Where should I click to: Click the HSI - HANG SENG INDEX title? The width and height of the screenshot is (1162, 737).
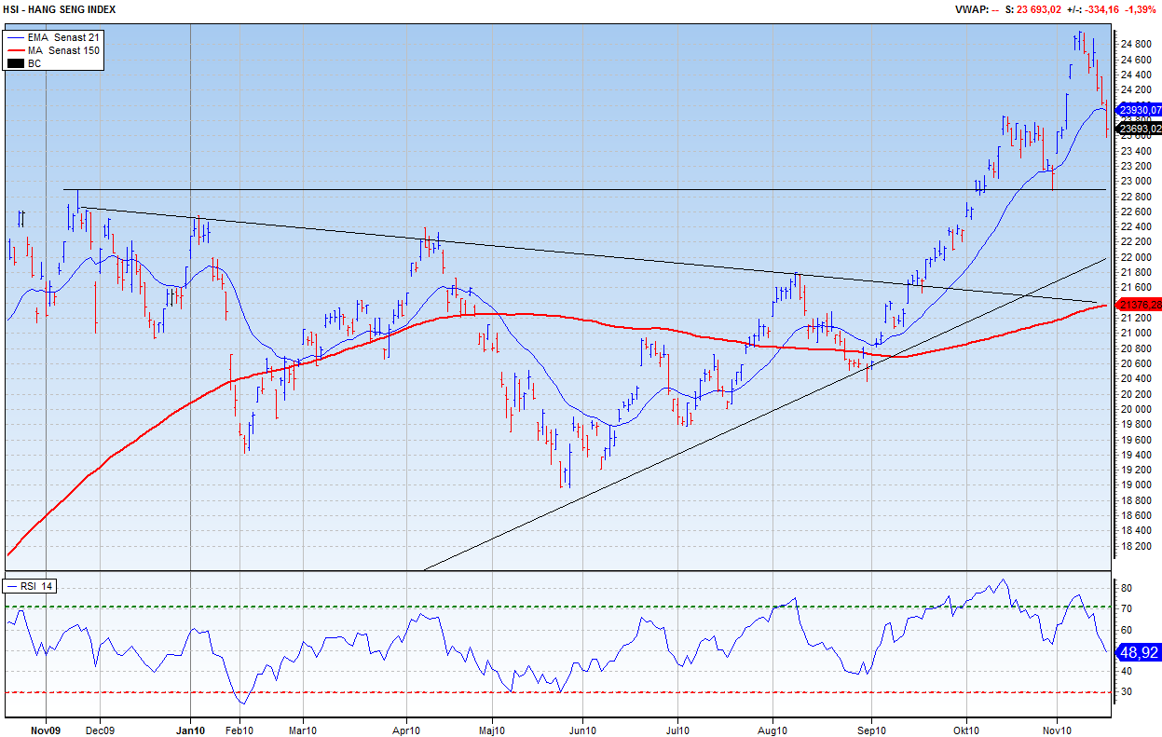[59, 9]
